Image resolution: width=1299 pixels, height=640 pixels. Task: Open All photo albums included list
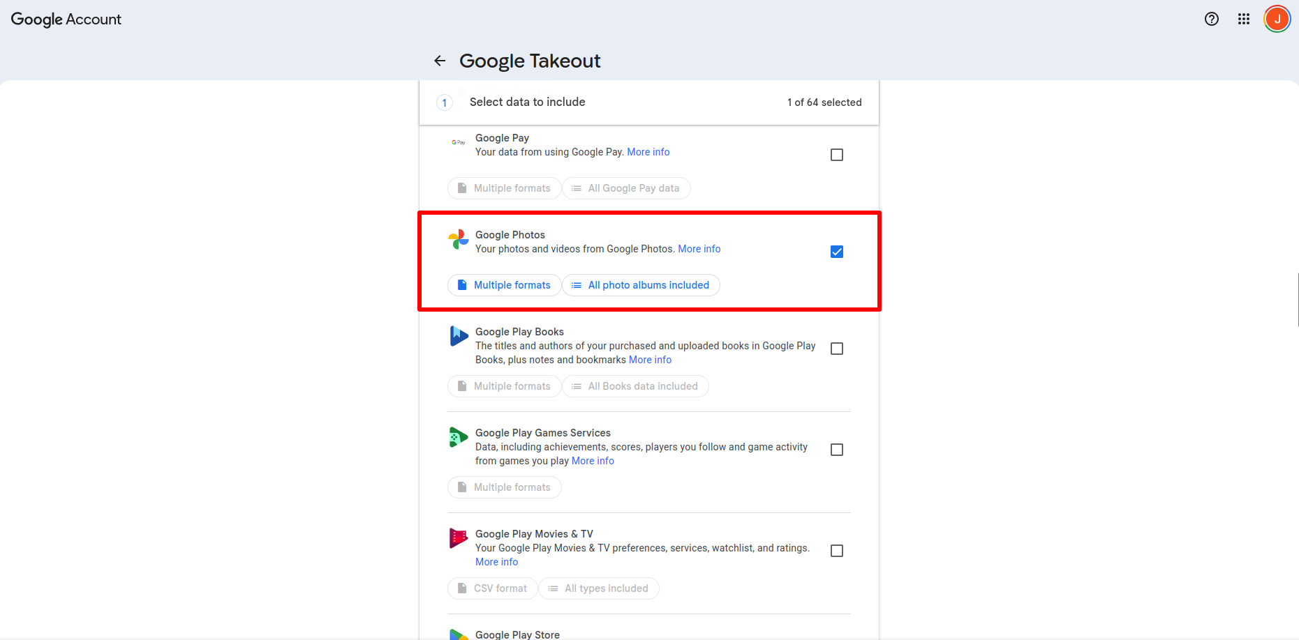tap(641, 285)
